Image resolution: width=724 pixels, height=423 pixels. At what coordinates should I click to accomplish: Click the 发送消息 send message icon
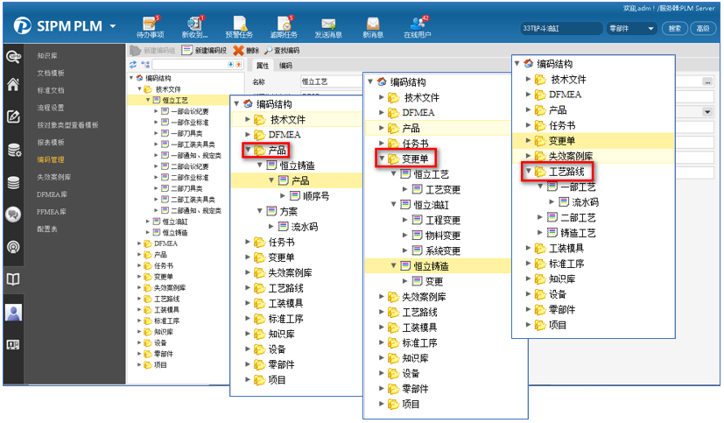pyautogui.click(x=328, y=26)
